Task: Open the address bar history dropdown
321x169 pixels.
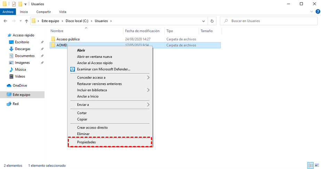Action: (204, 21)
